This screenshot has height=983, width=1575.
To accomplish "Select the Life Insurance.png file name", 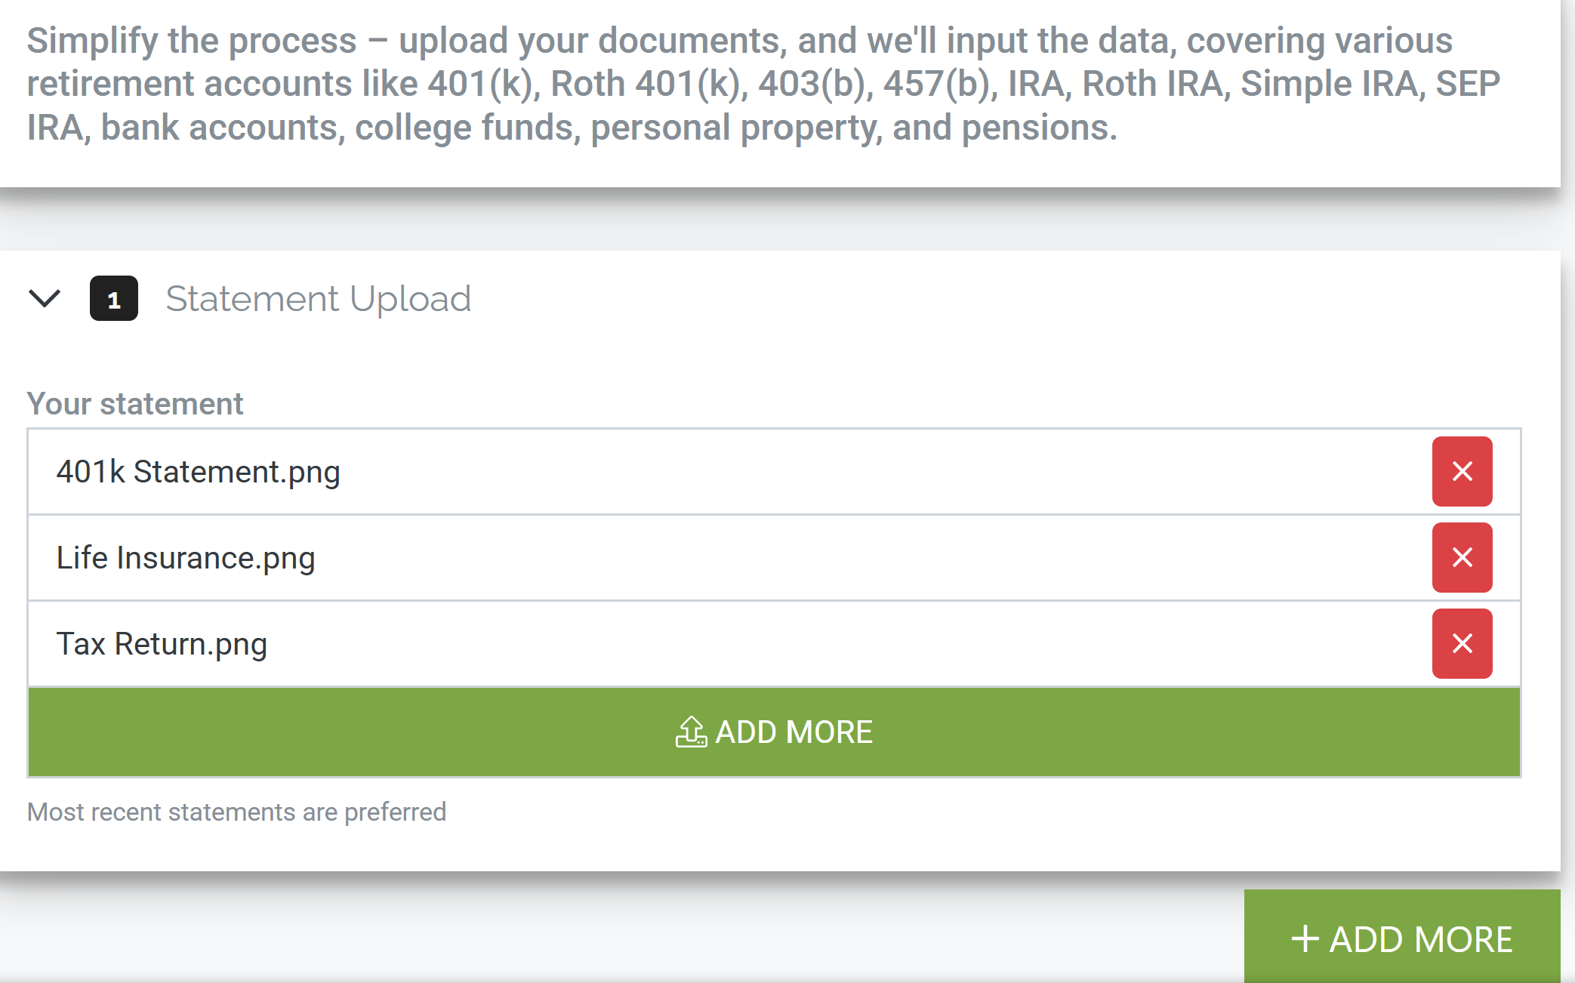I will 185,558.
